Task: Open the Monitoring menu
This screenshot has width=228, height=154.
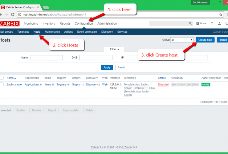Action: (31, 23)
